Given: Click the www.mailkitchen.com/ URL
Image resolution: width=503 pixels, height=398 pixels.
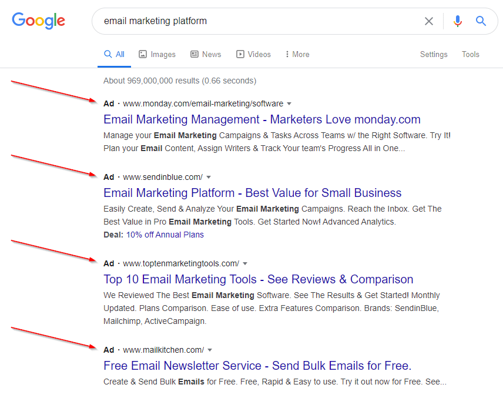Looking at the screenshot, I should [x=163, y=350].
